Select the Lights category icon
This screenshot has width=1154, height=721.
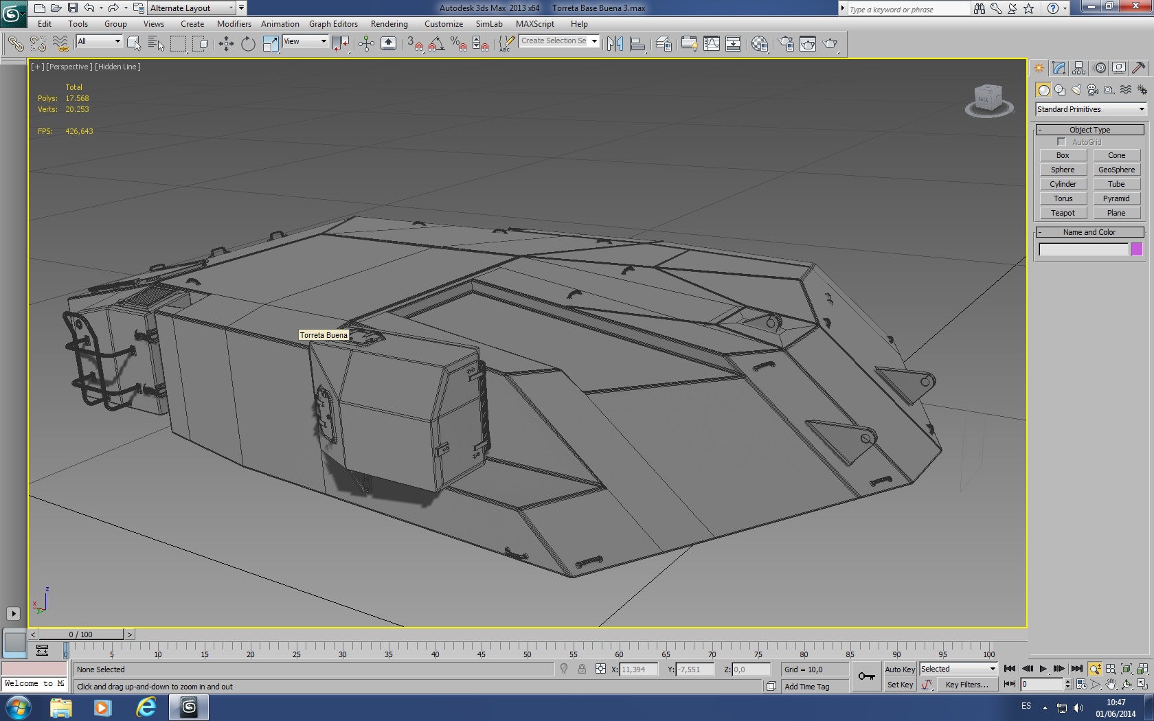pos(1076,90)
